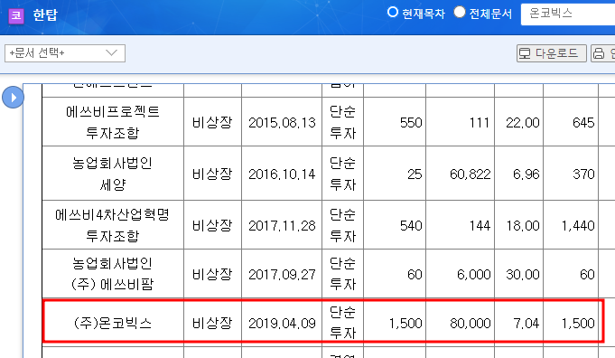Click value 22.00
This screenshot has width=615, height=358.
point(523,122)
